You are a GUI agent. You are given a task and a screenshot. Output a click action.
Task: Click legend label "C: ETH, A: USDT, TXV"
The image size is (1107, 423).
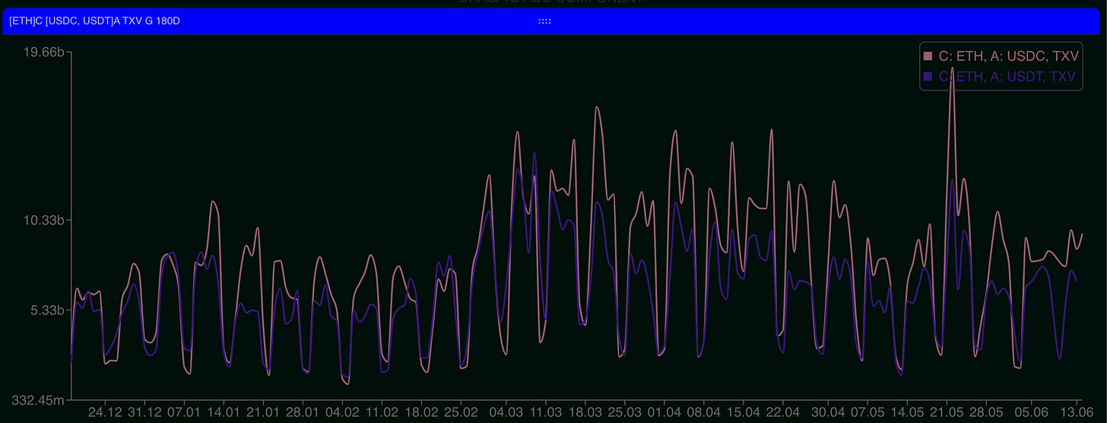(1007, 77)
